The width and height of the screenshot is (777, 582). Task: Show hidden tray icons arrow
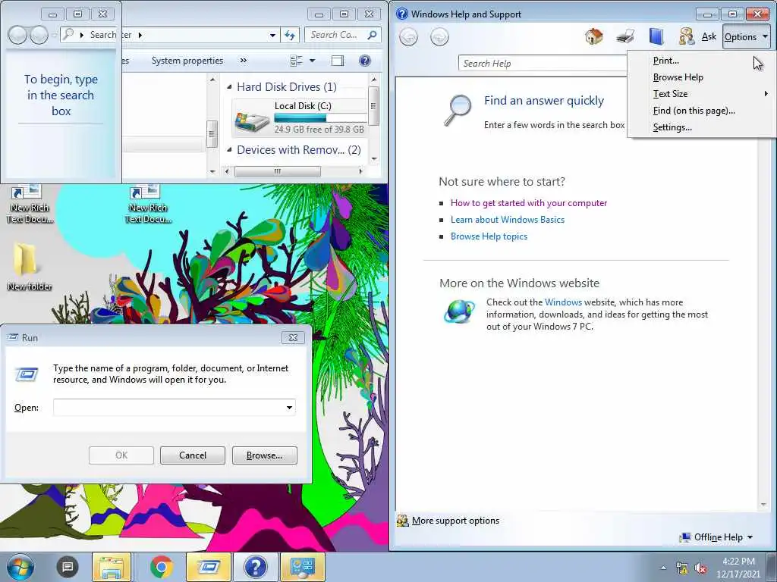[x=663, y=568]
